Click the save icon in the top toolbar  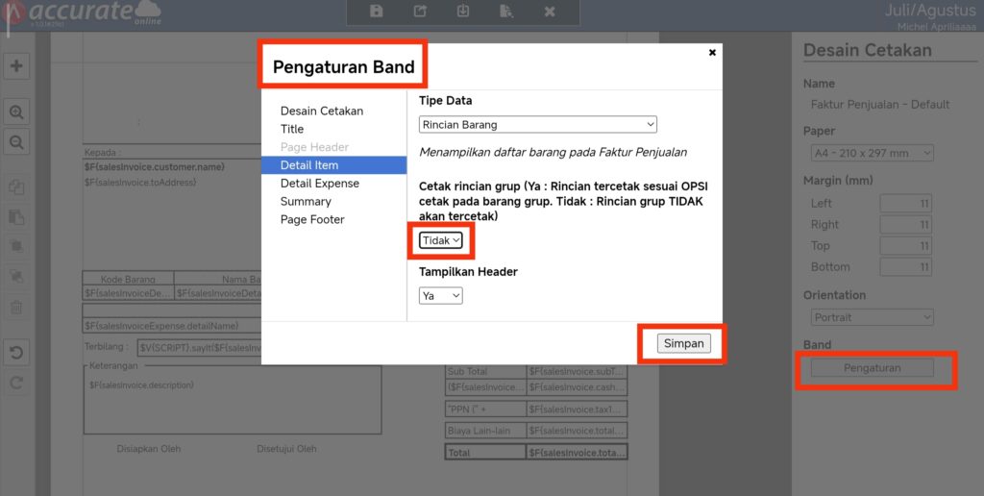click(377, 12)
